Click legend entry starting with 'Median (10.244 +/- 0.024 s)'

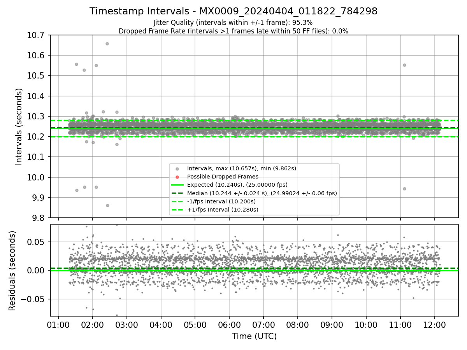click(262, 193)
